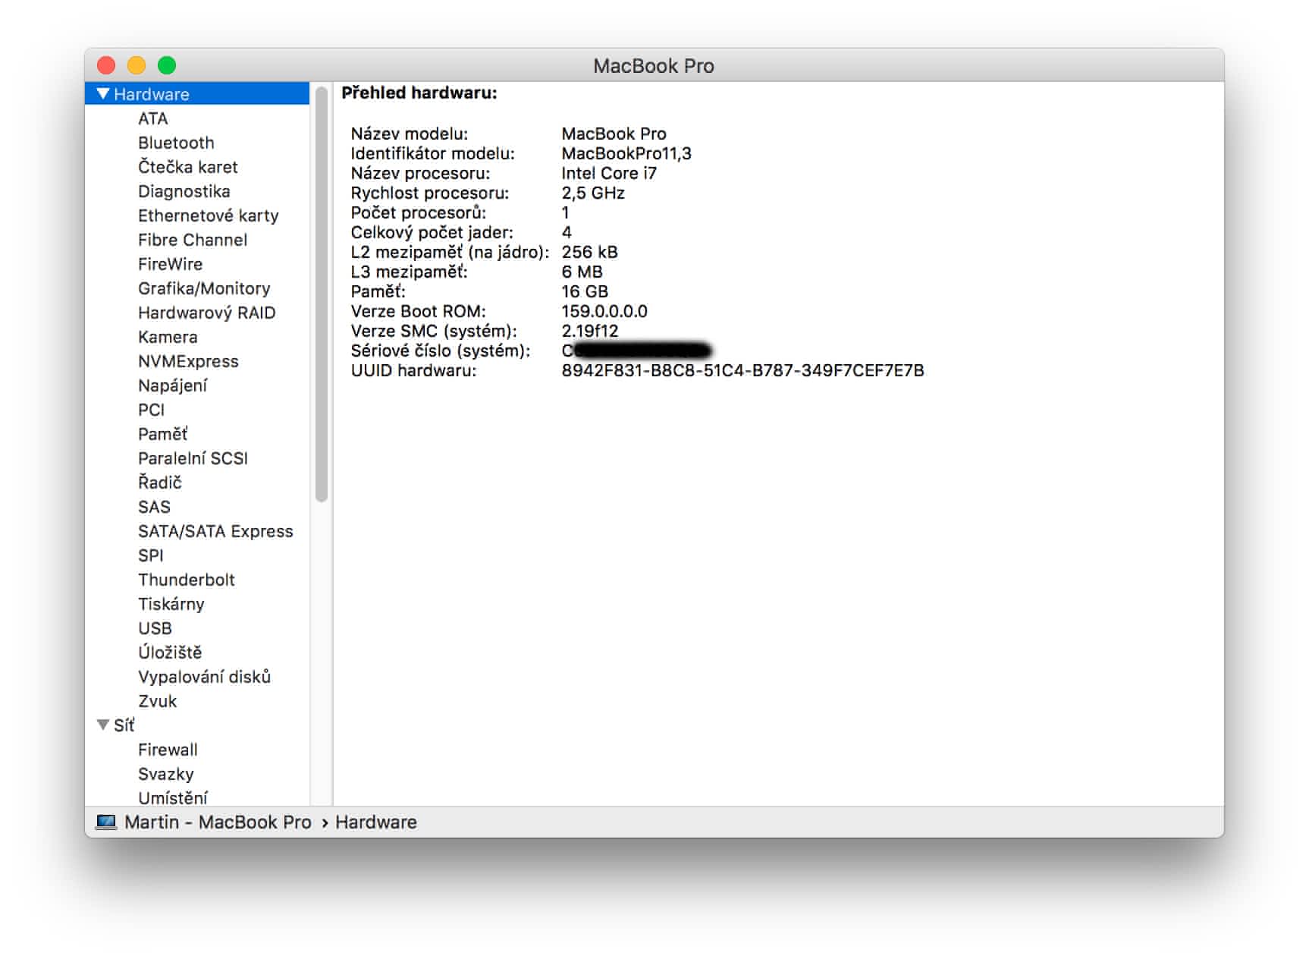Open Paralelní SCSI entry

193,458
